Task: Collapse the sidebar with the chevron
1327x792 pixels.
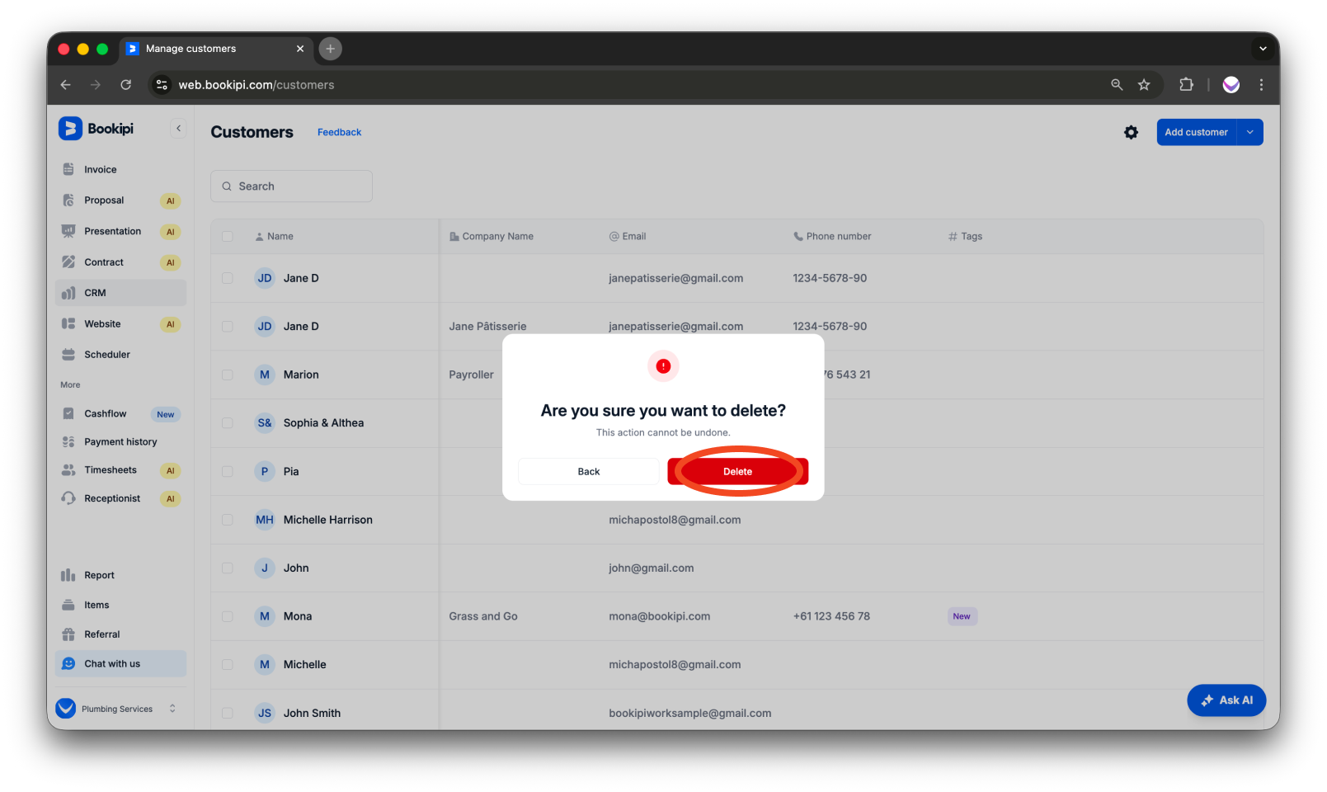Action: tap(179, 128)
